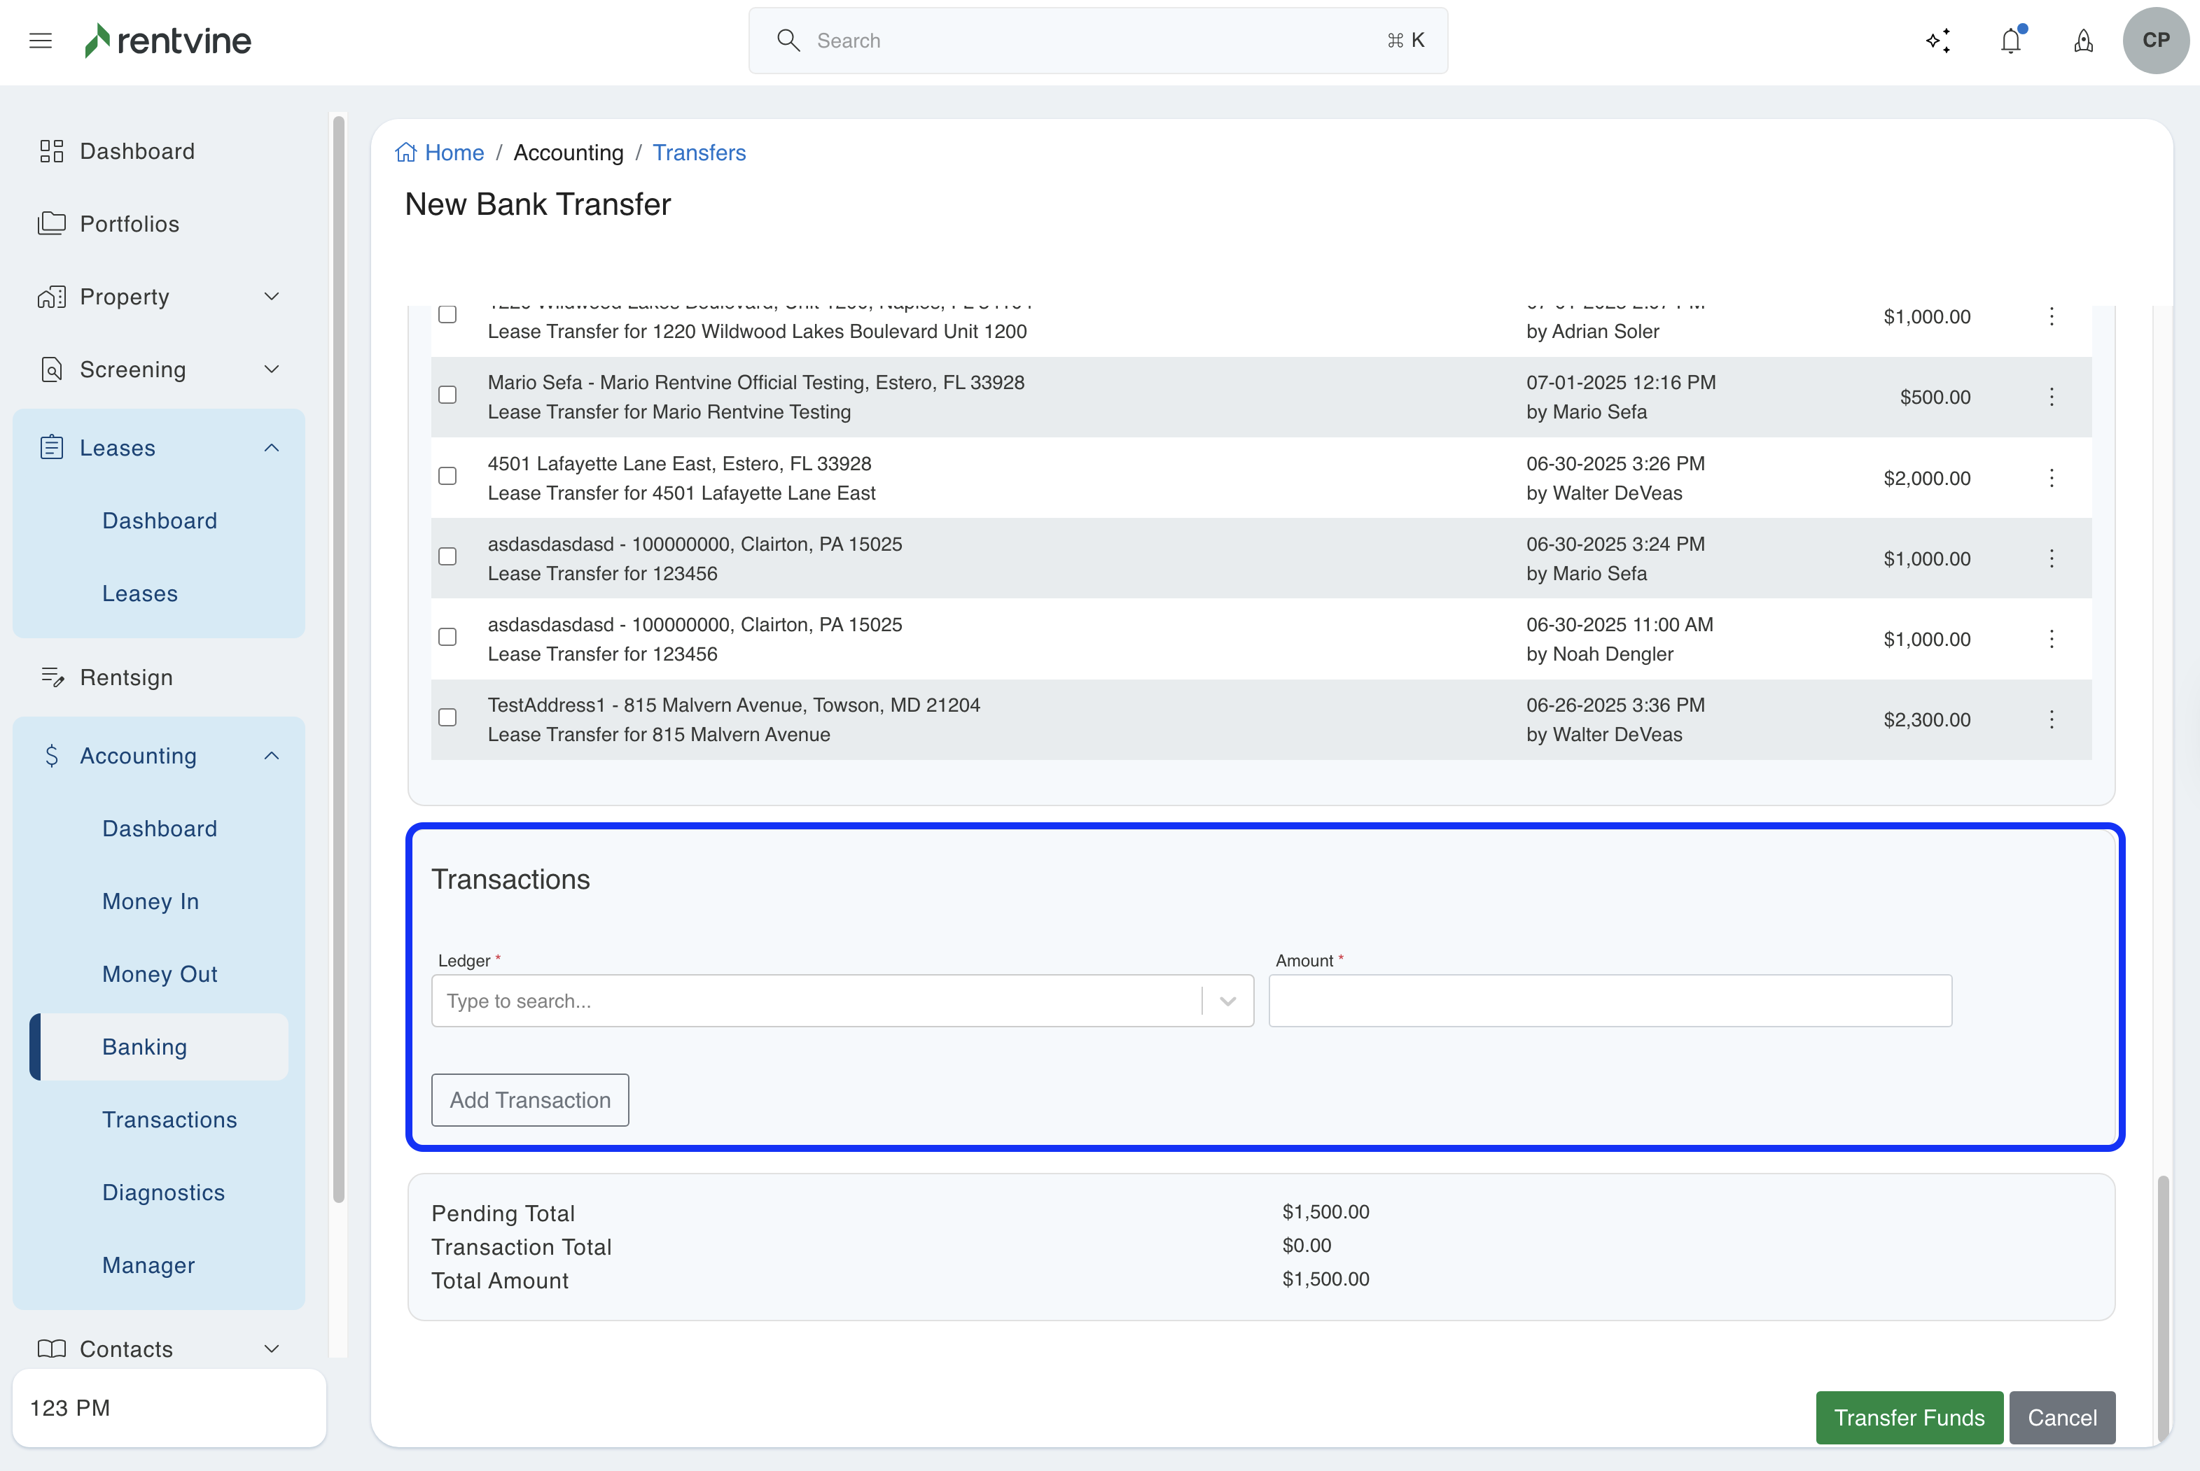The image size is (2200, 1471).
Task: Select the TestAddress1 815 Malvern Avenue checkbox
Action: pos(447,718)
